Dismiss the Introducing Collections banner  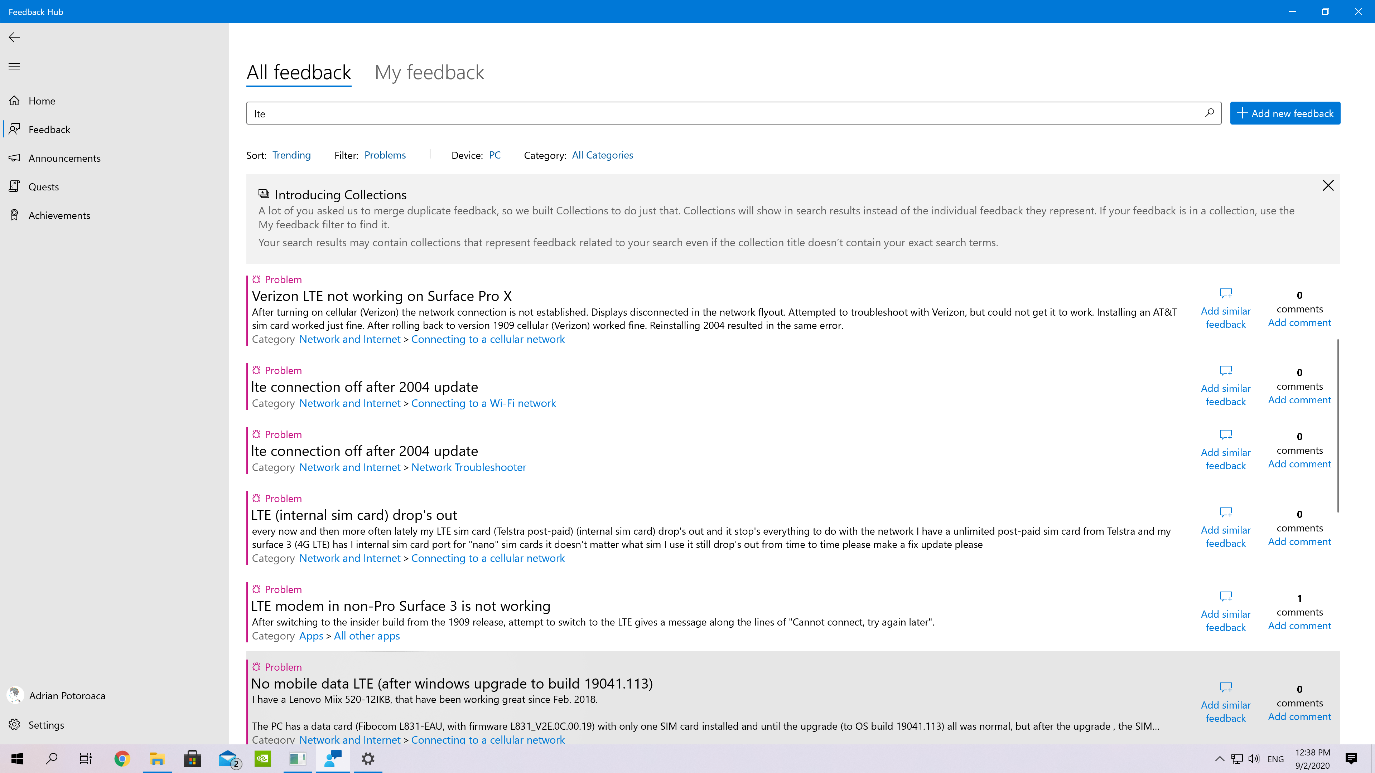pos(1328,186)
